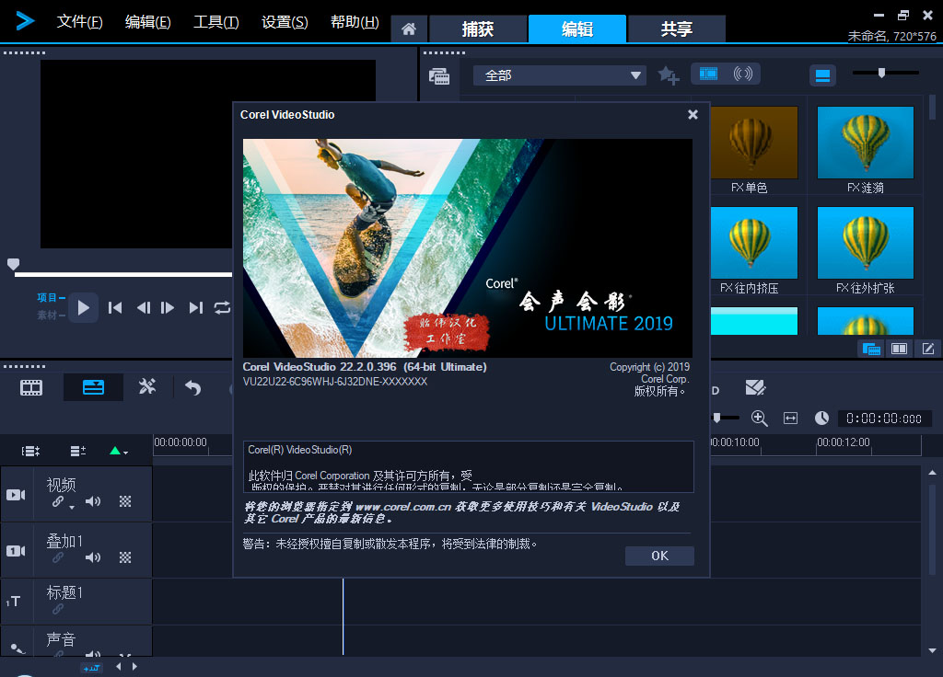This screenshot has height=677, width=943.
Task: Click the 声音 voice track microphone icon
Action: (17, 648)
